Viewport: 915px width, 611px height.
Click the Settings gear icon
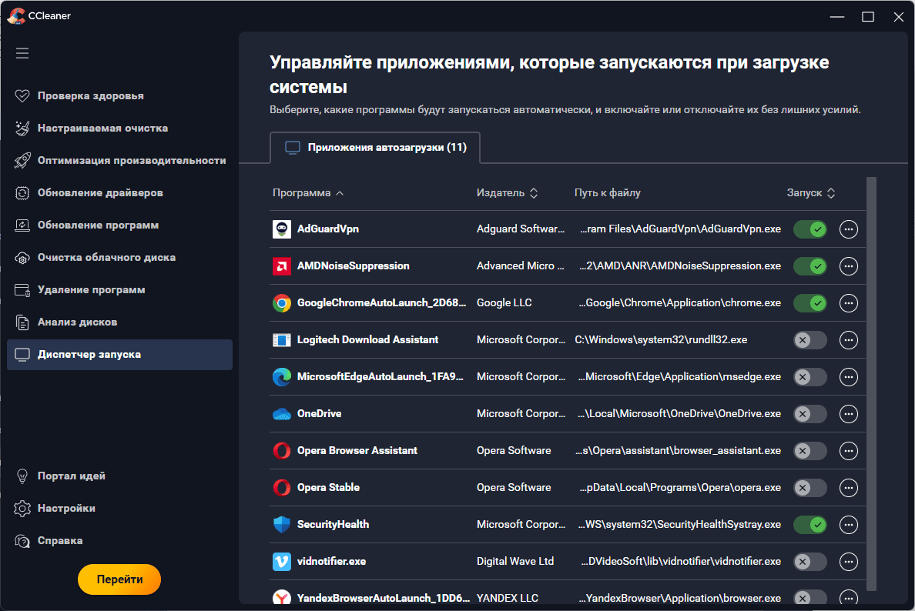[x=22, y=509]
